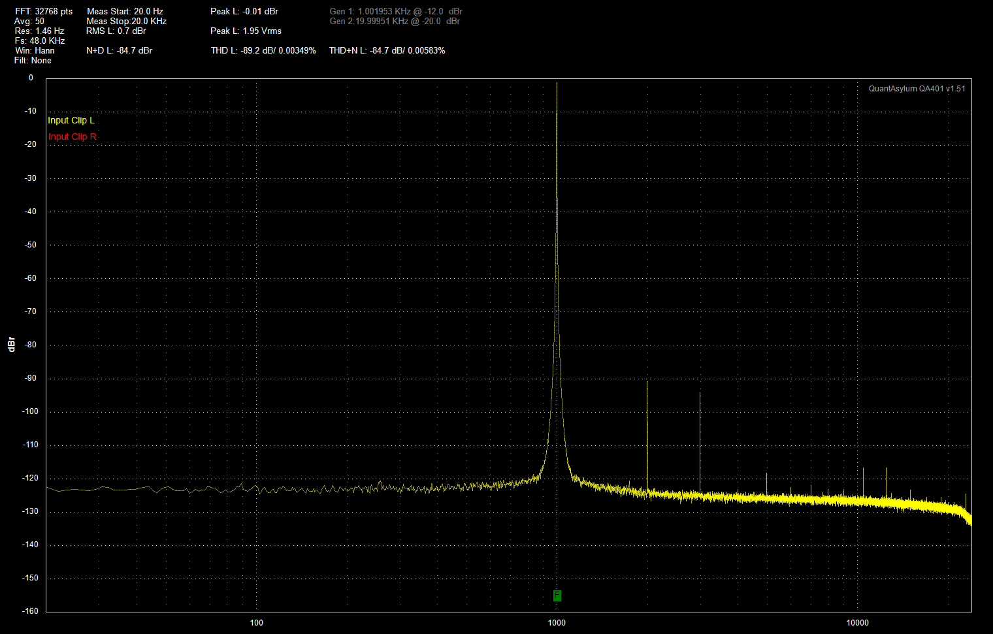Click the Gen 1 generator setting text
Viewport: 993px width, 634px height.
pos(396,12)
